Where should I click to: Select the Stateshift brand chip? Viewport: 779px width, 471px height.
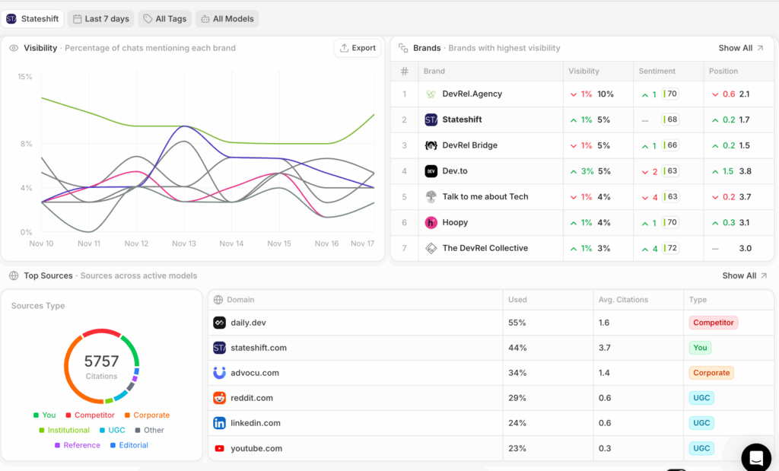pyautogui.click(x=33, y=18)
